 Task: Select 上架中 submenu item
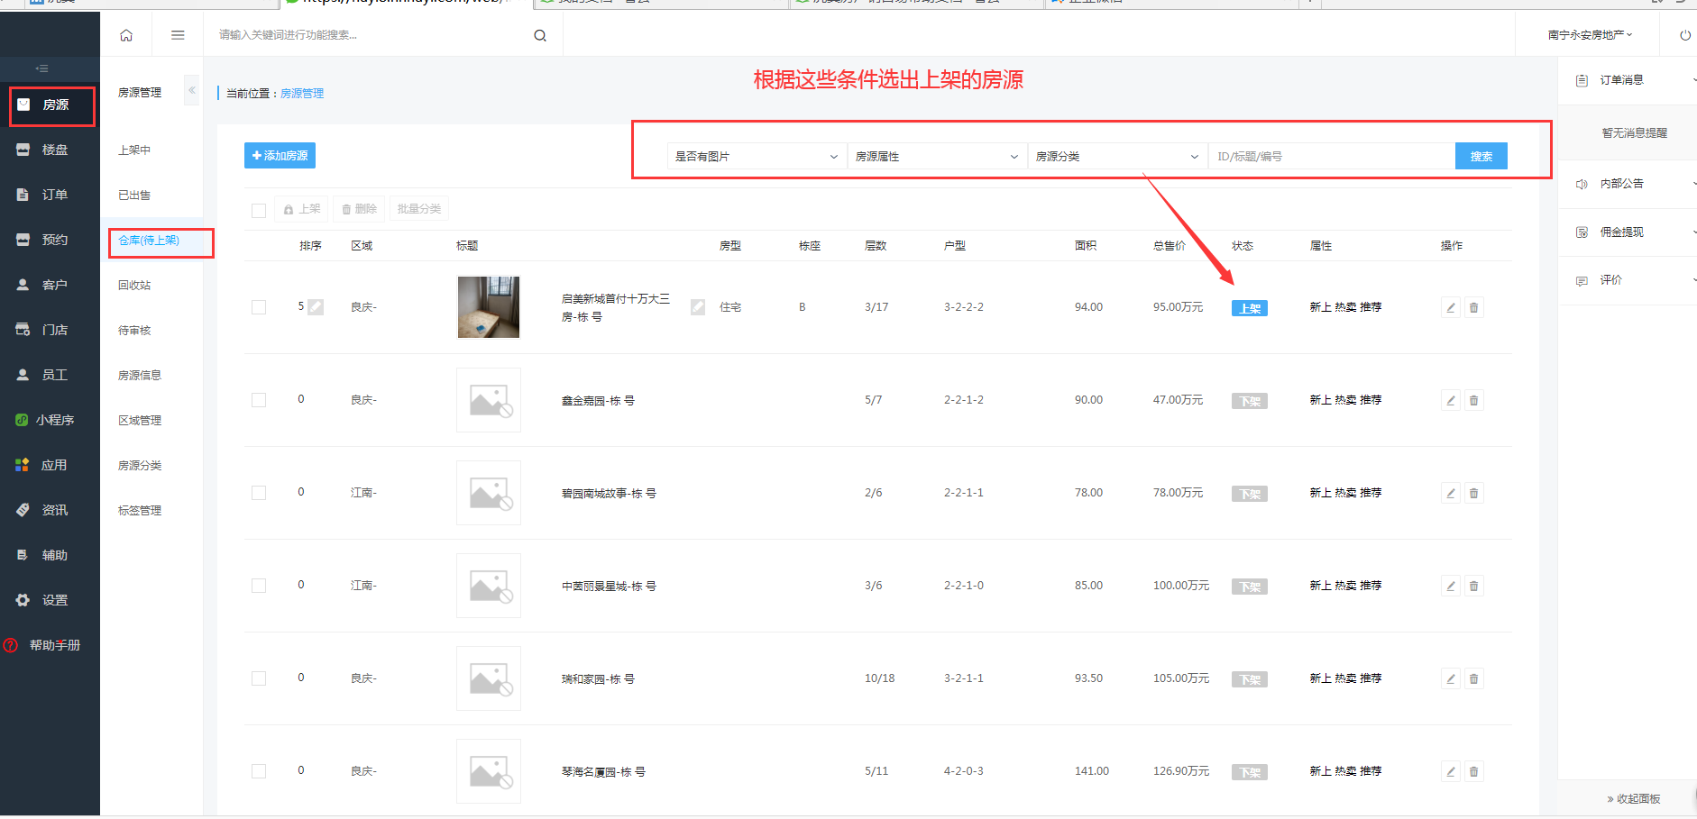pyautogui.click(x=134, y=150)
